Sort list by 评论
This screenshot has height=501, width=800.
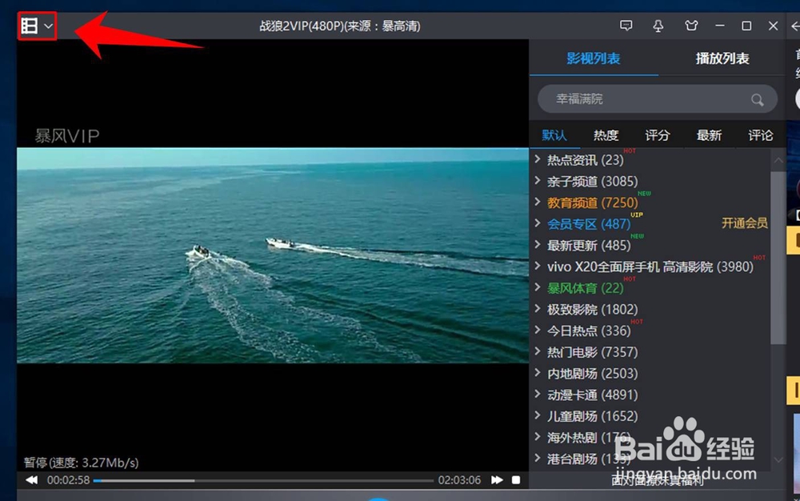click(760, 135)
